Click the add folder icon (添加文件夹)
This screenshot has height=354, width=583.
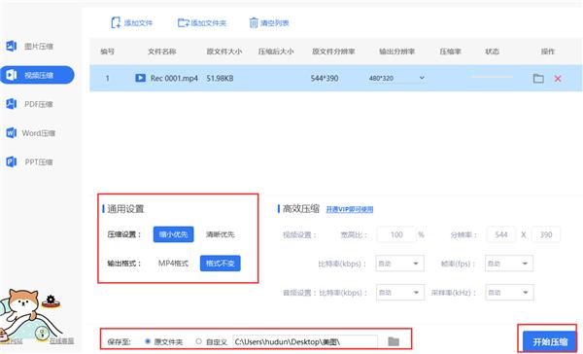[x=184, y=22]
